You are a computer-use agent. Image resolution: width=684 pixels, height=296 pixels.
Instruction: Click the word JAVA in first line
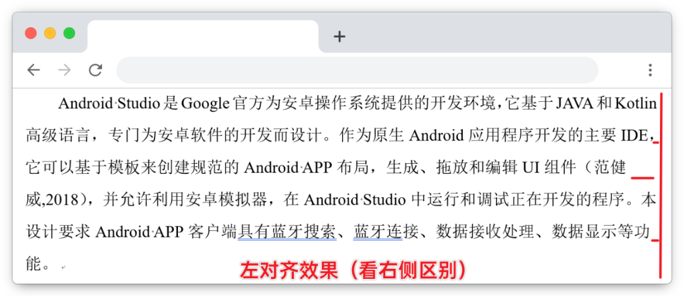(576, 104)
